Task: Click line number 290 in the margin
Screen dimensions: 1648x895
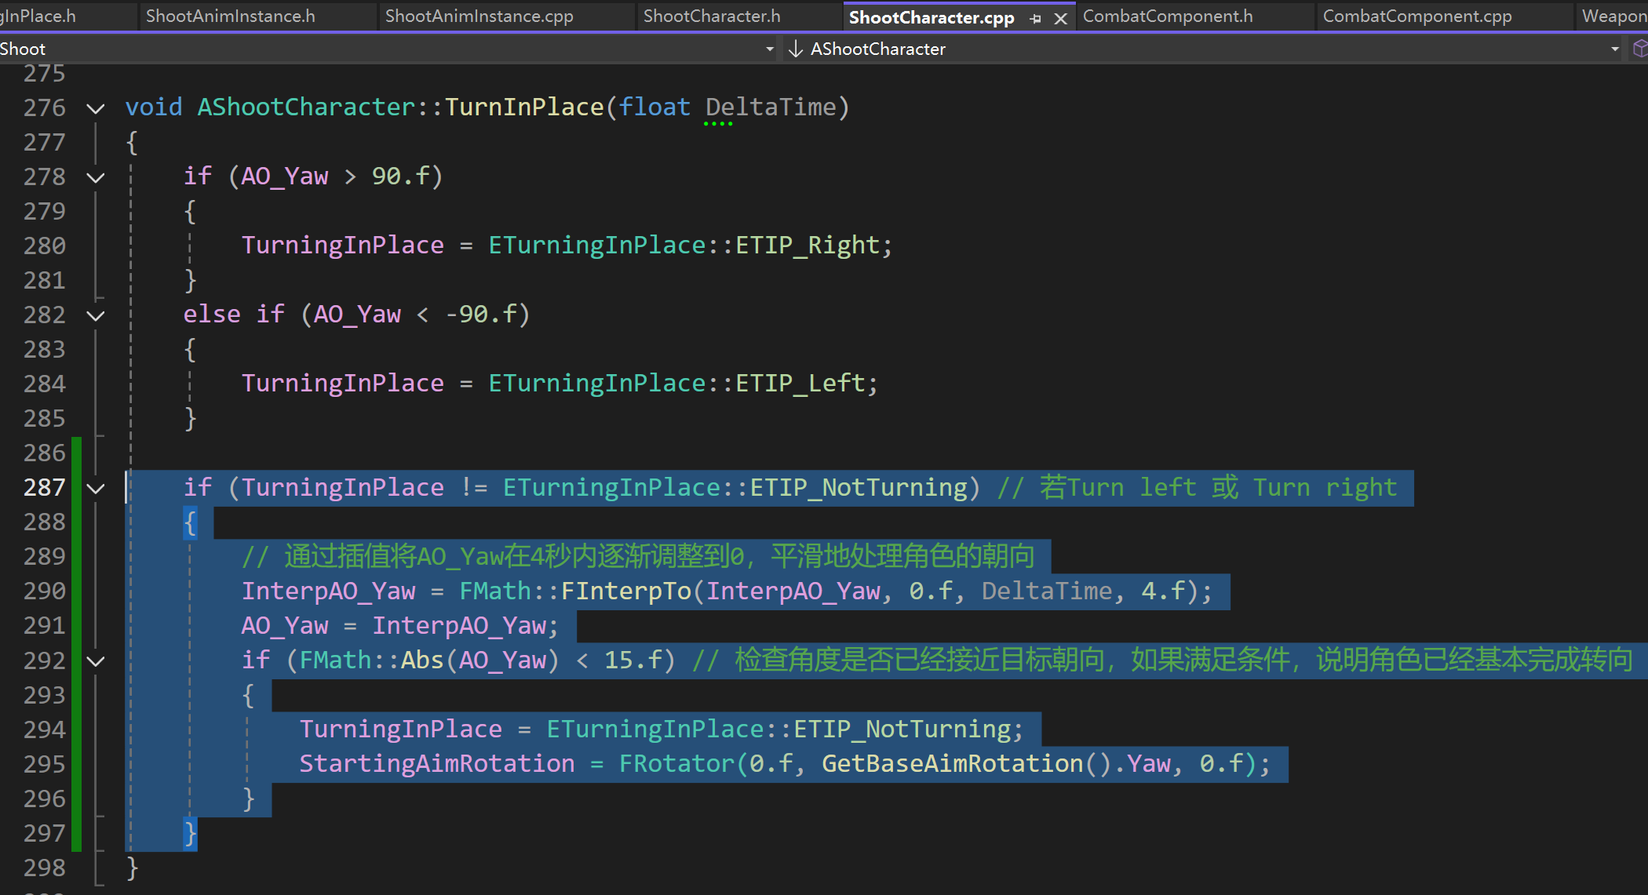Action: click(x=44, y=591)
